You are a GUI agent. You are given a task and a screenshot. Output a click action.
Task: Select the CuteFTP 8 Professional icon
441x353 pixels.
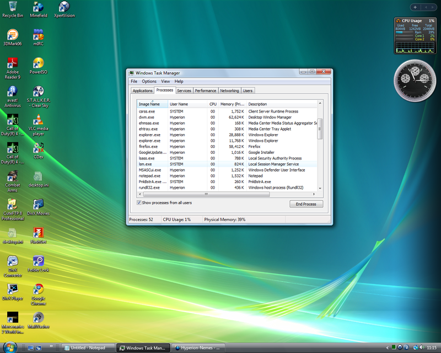[x=13, y=210]
